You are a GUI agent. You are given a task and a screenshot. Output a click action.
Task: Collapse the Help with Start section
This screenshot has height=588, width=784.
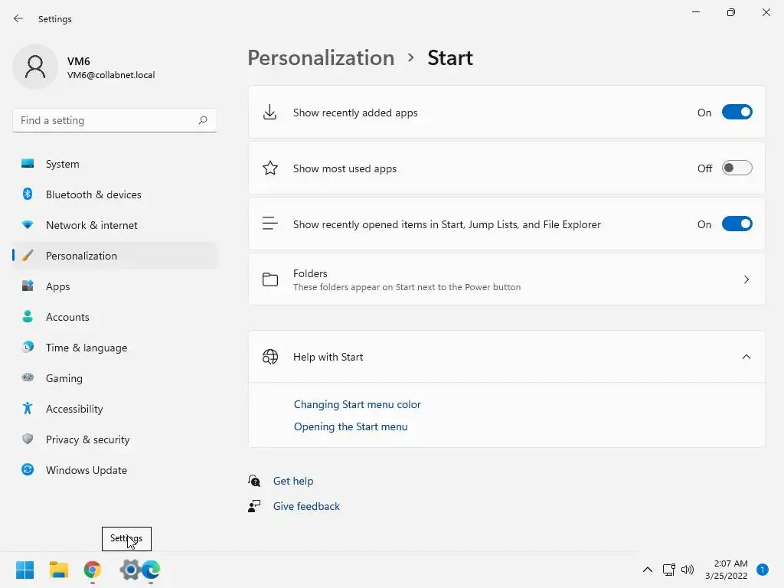[x=746, y=357]
